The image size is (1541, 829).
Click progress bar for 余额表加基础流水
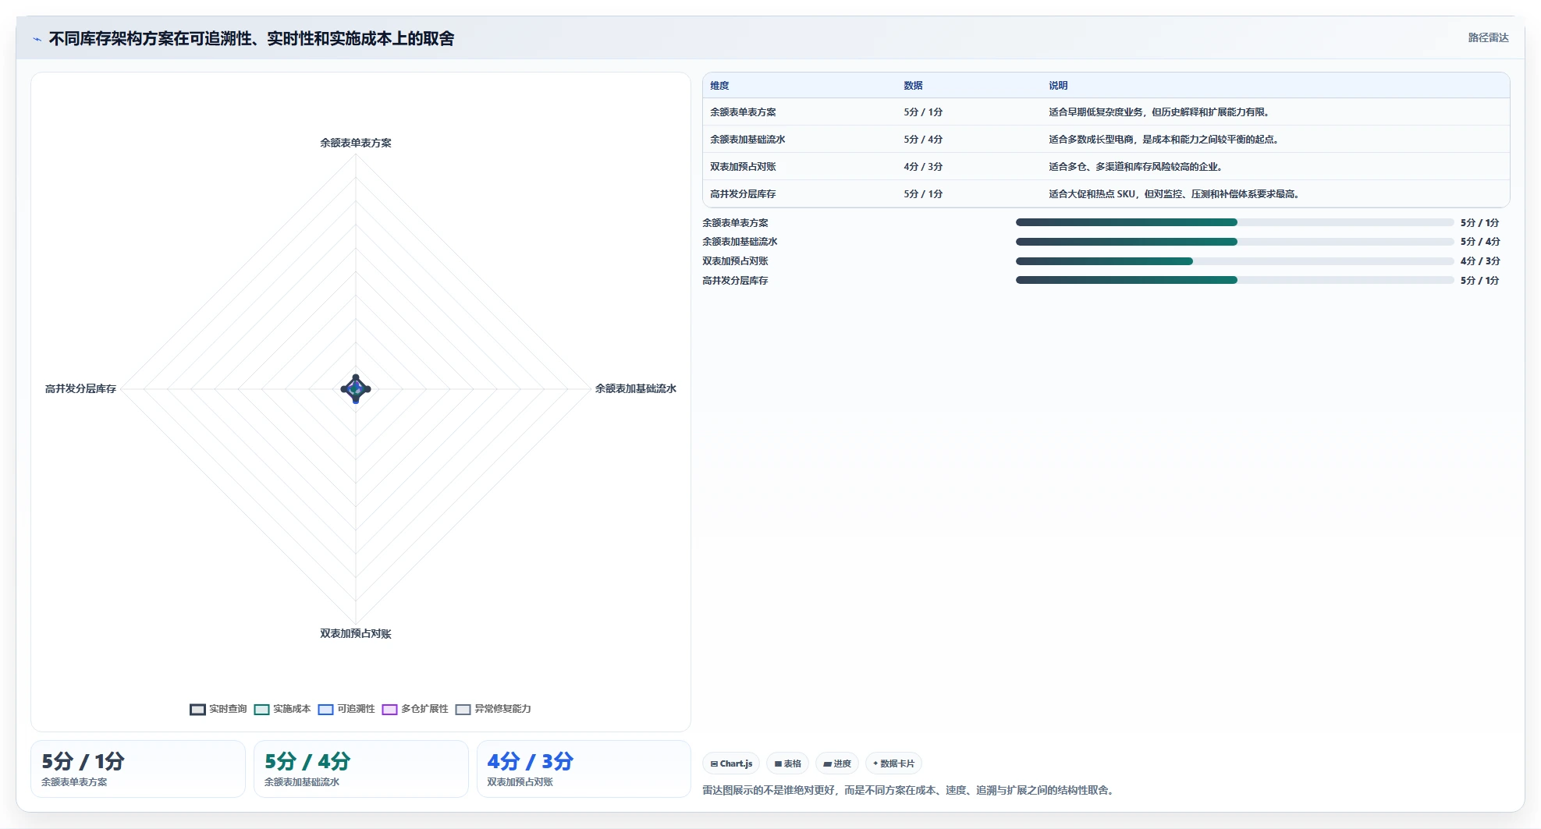tap(1234, 242)
